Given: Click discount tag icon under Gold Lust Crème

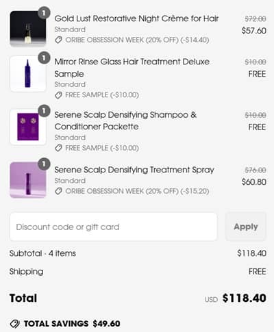Looking at the screenshot, I should click(58, 40).
